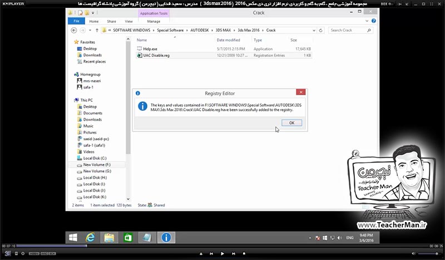The width and height of the screenshot is (445, 260).
Task: Launch Internet Explorer from taskbar
Action: tap(90, 237)
